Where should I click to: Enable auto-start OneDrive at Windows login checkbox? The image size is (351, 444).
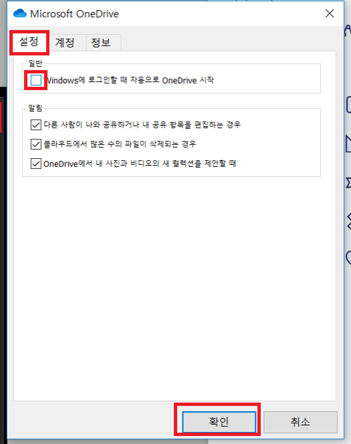pos(35,80)
